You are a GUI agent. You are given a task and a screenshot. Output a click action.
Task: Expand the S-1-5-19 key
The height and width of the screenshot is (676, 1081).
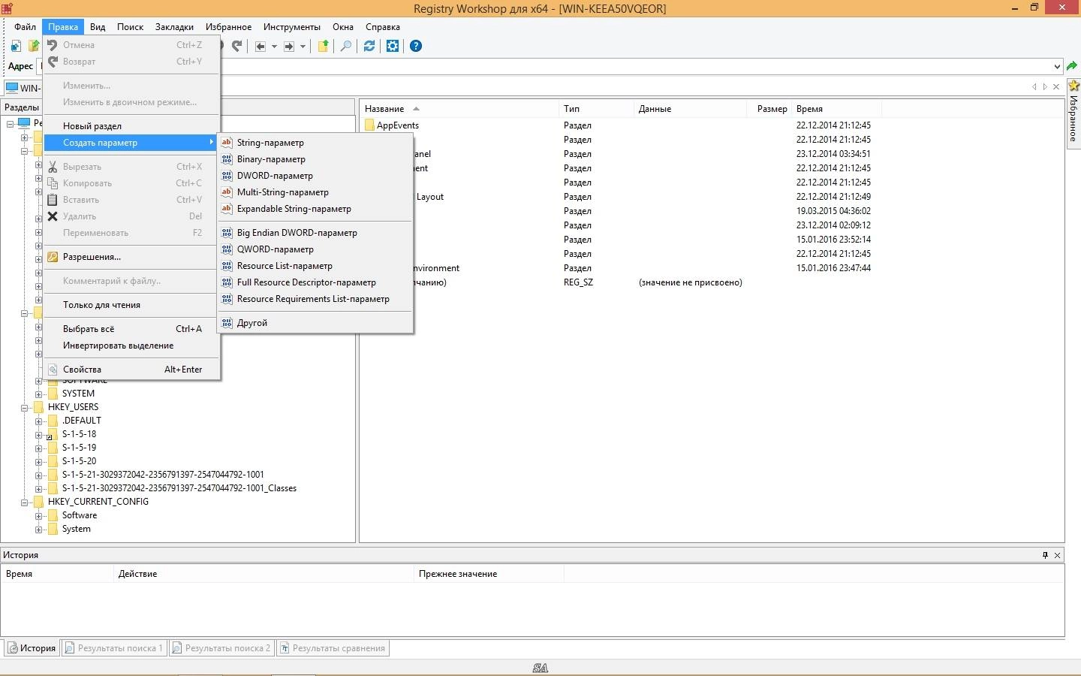pos(39,448)
